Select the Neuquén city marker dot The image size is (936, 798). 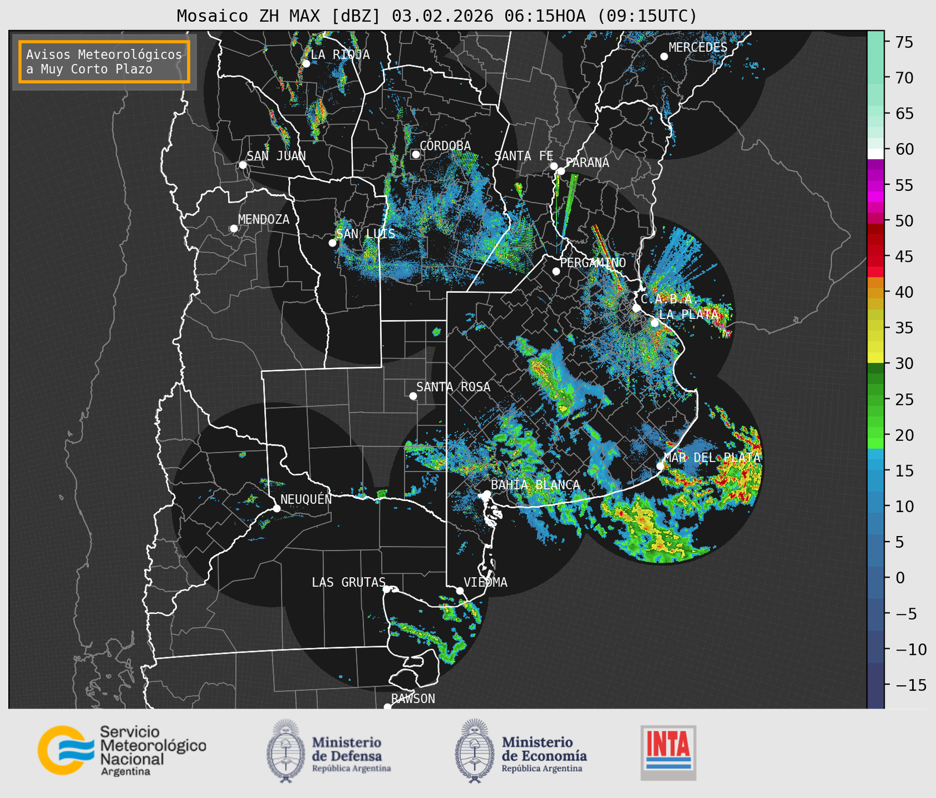point(276,508)
